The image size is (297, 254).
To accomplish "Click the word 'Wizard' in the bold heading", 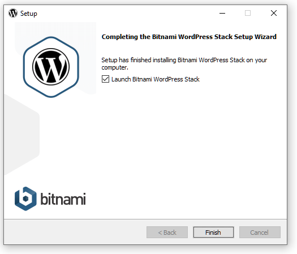I will click(x=265, y=37).
